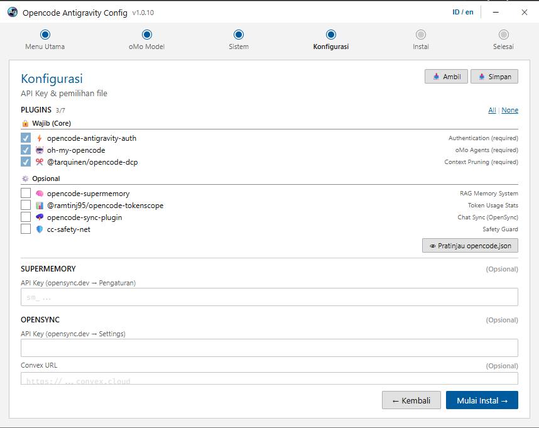Viewport: 539px width, 428px height.
Task: Click the Ambil button
Action: (446, 77)
